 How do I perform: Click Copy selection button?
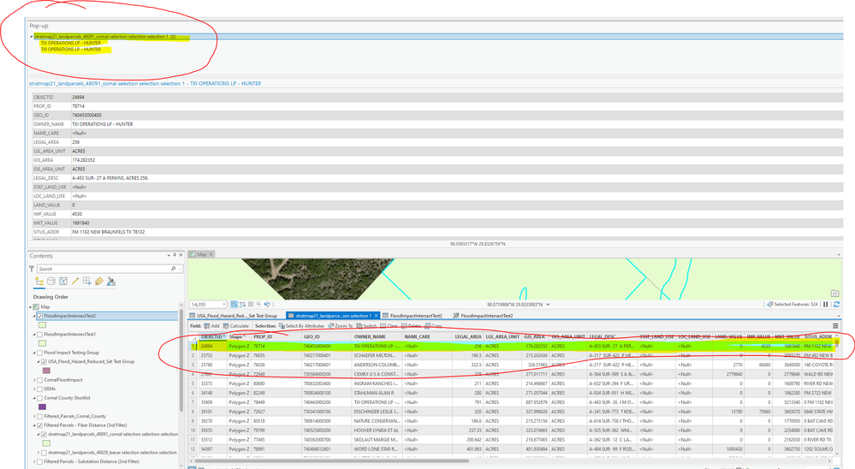(x=434, y=326)
